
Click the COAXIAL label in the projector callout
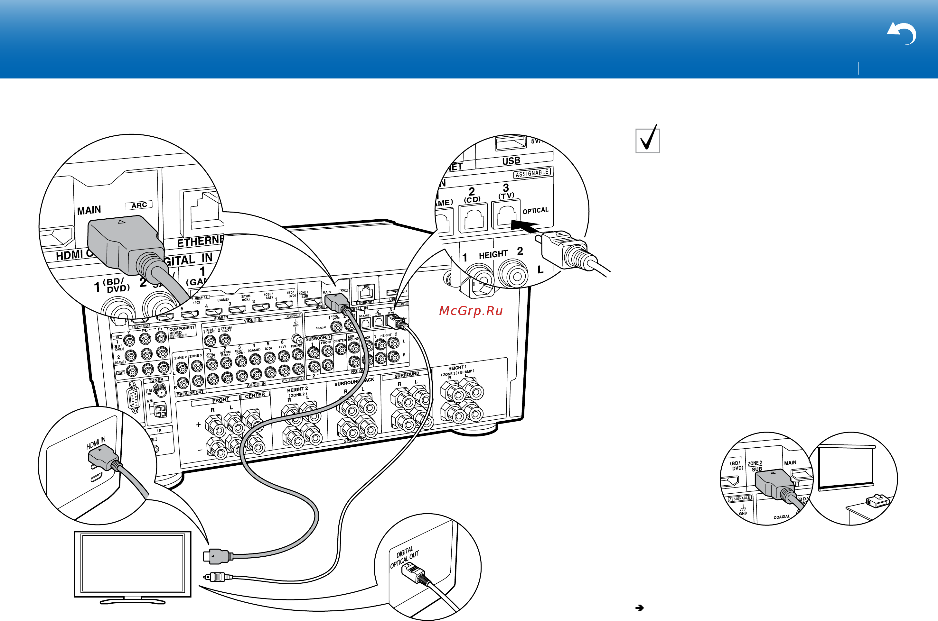[x=782, y=517]
